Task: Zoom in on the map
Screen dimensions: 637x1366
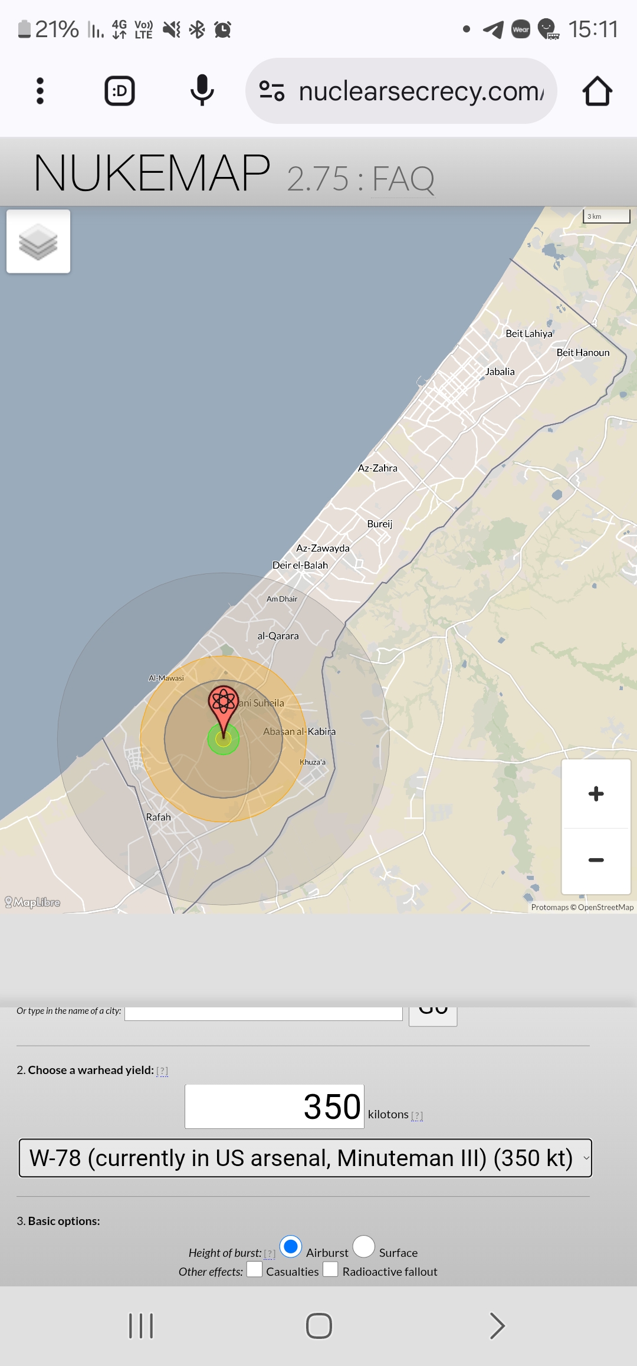Action: point(596,793)
